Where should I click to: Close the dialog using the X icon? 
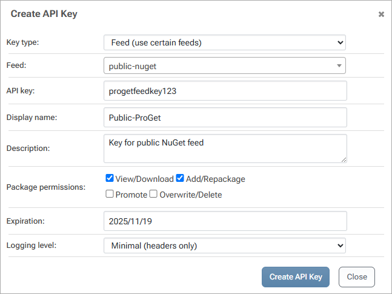[x=381, y=14]
